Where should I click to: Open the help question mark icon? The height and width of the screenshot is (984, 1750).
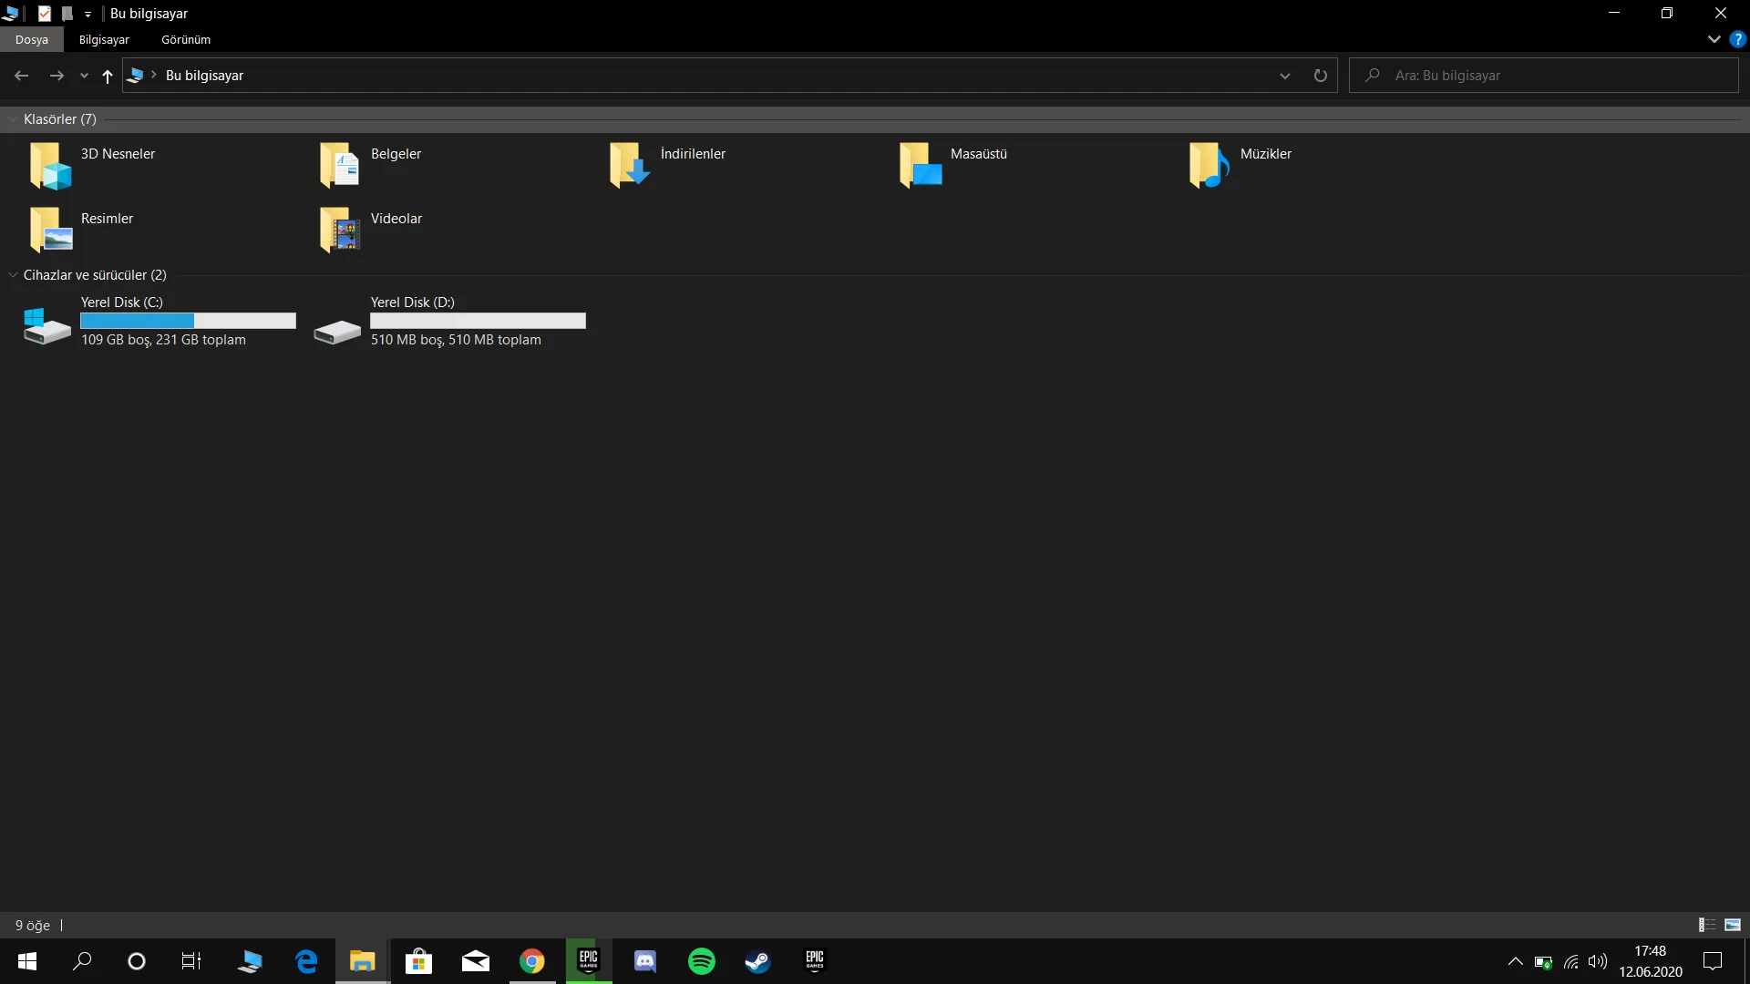point(1737,39)
